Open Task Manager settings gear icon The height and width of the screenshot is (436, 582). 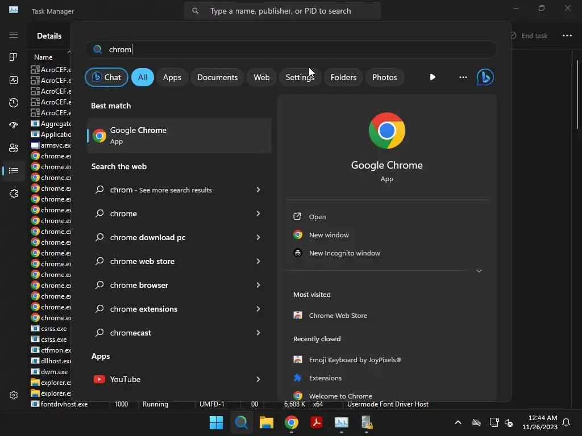[14, 395]
